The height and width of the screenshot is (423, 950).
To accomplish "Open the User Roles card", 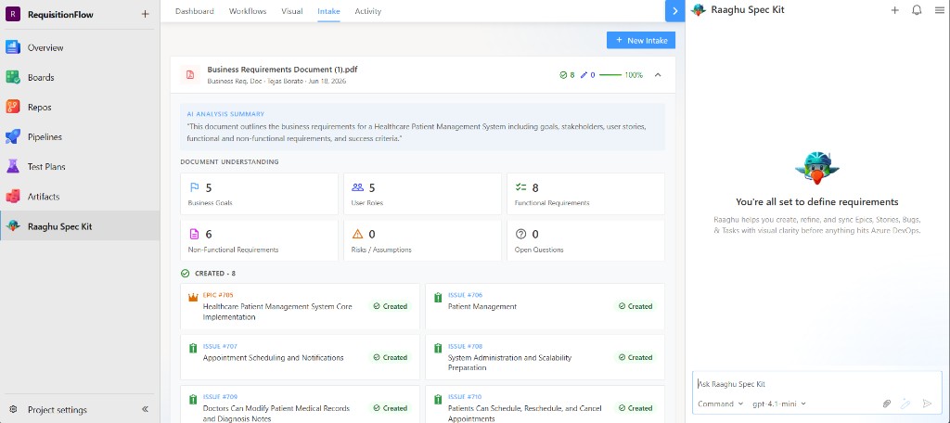I will tap(422, 194).
